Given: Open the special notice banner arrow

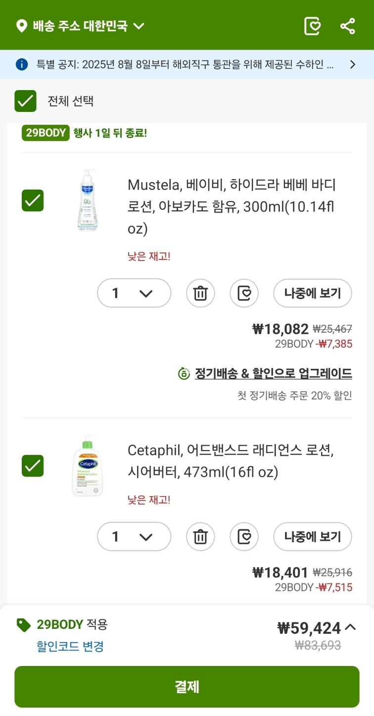Looking at the screenshot, I should click(353, 64).
